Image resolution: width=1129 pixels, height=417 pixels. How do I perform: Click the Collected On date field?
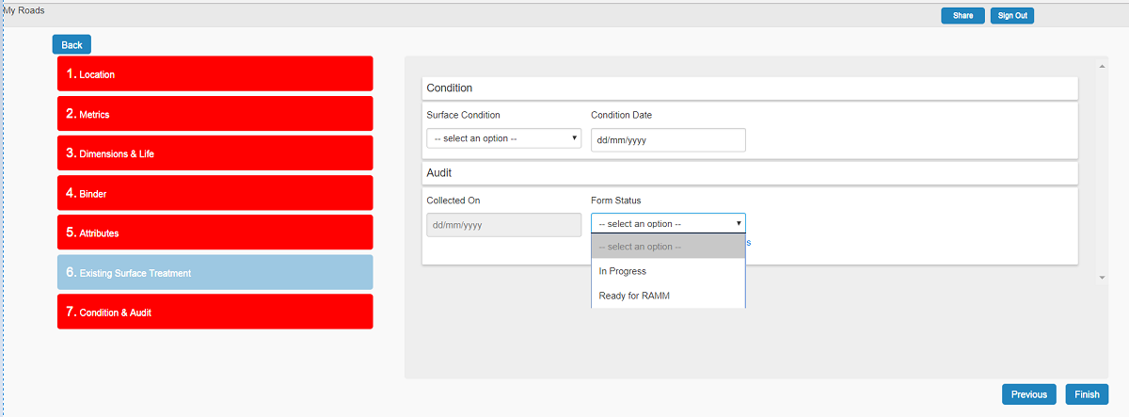click(503, 225)
